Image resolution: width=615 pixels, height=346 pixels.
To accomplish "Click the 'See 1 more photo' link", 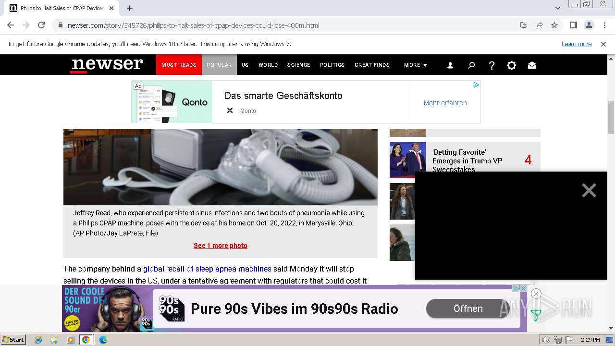I will [x=221, y=246].
